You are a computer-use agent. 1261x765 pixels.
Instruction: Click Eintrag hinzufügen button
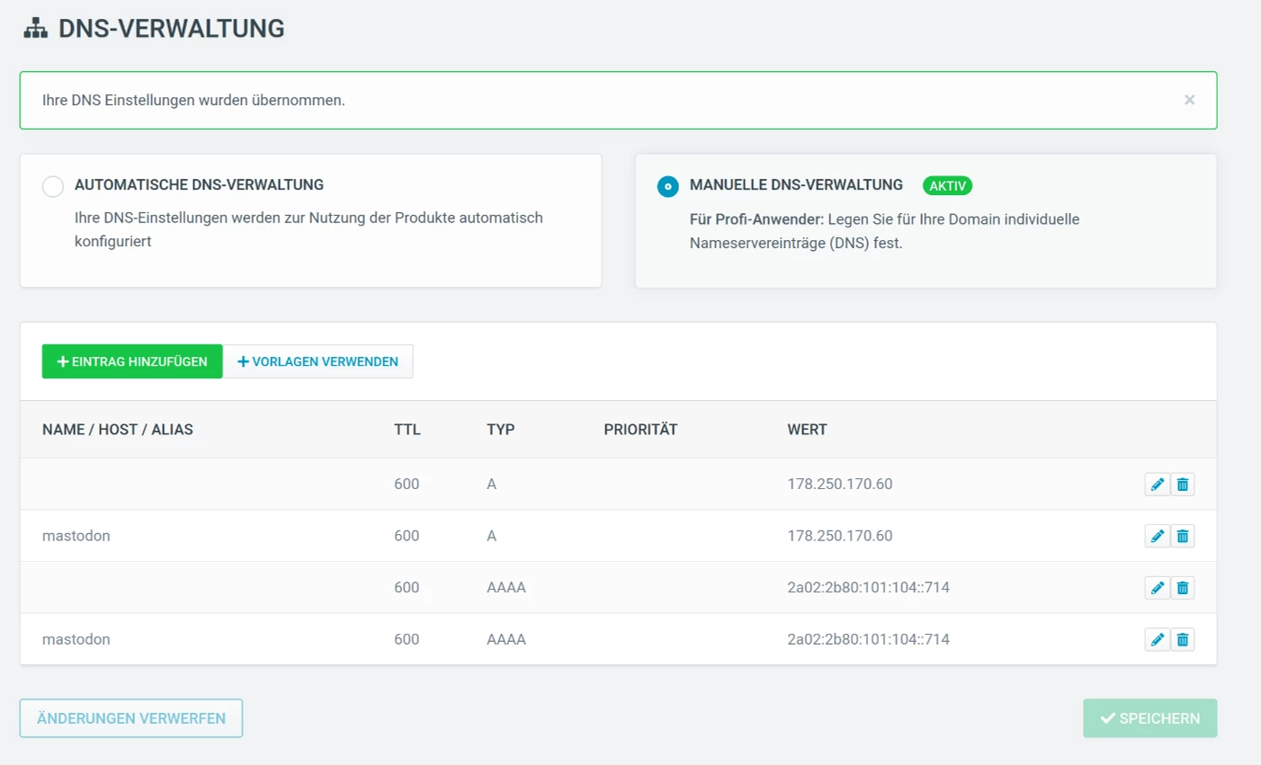pyautogui.click(x=132, y=361)
